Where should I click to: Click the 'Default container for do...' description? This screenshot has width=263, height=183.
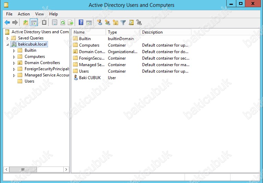click(x=165, y=52)
